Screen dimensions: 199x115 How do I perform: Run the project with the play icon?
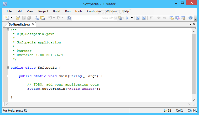coord(128,18)
